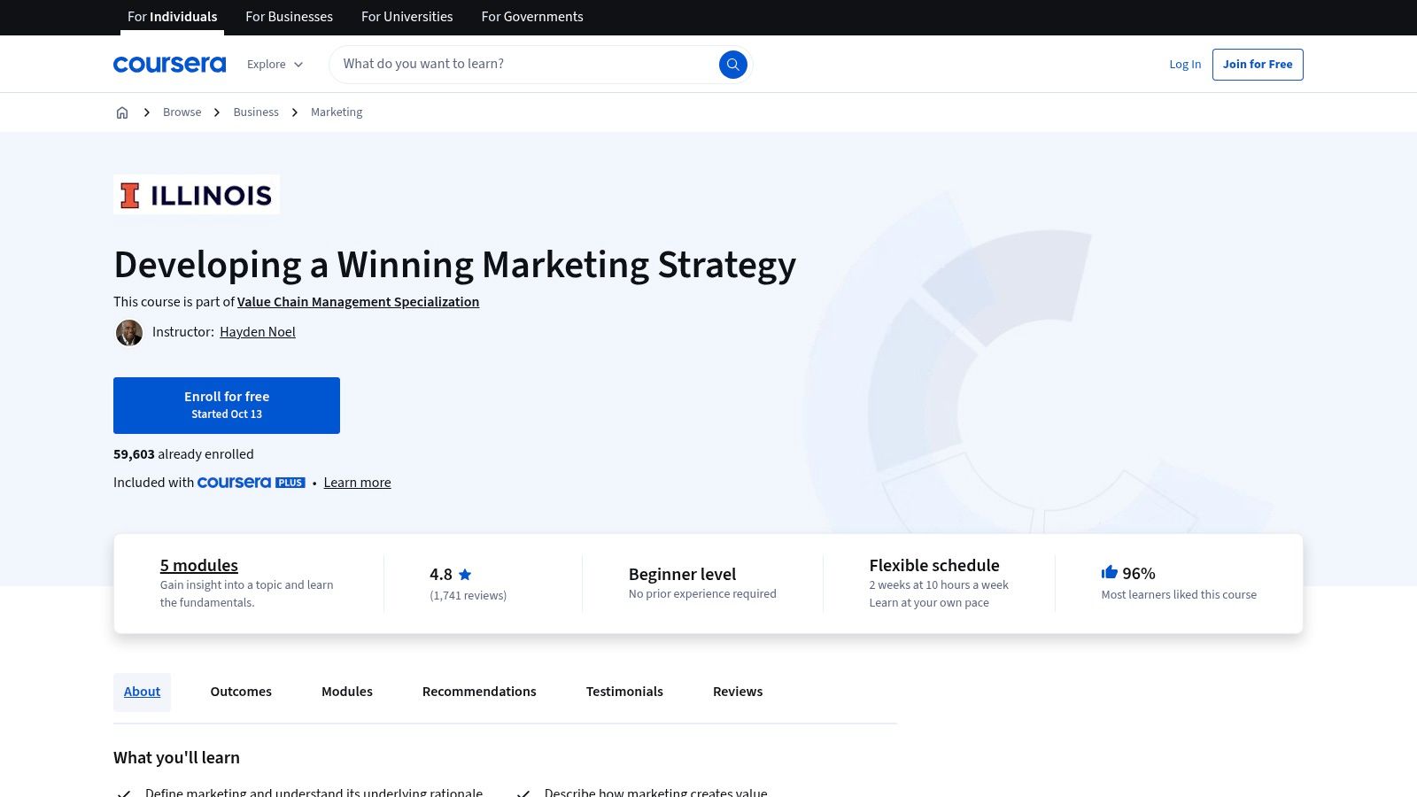1417x797 pixels.
Task: Click the blue star rating icon
Action: [x=464, y=574]
